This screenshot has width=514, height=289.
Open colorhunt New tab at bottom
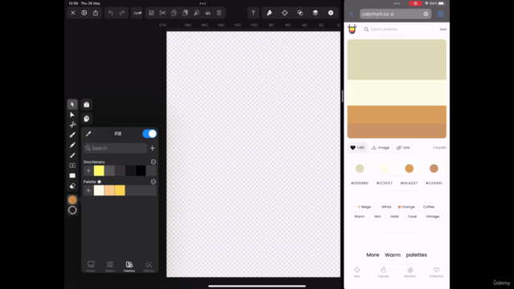[357, 272]
